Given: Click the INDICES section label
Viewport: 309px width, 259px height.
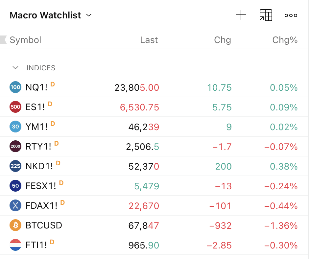Looking at the screenshot, I should pos(41,68).
